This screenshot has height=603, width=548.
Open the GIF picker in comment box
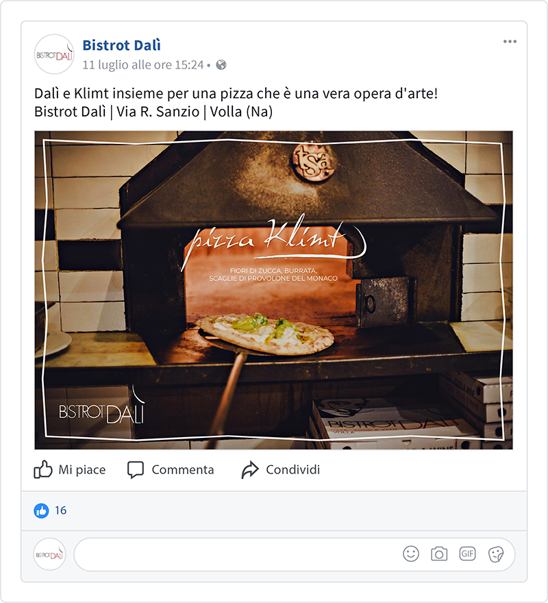(x=467, y=554)
